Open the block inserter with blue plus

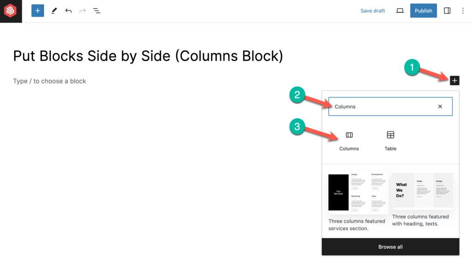37,10
